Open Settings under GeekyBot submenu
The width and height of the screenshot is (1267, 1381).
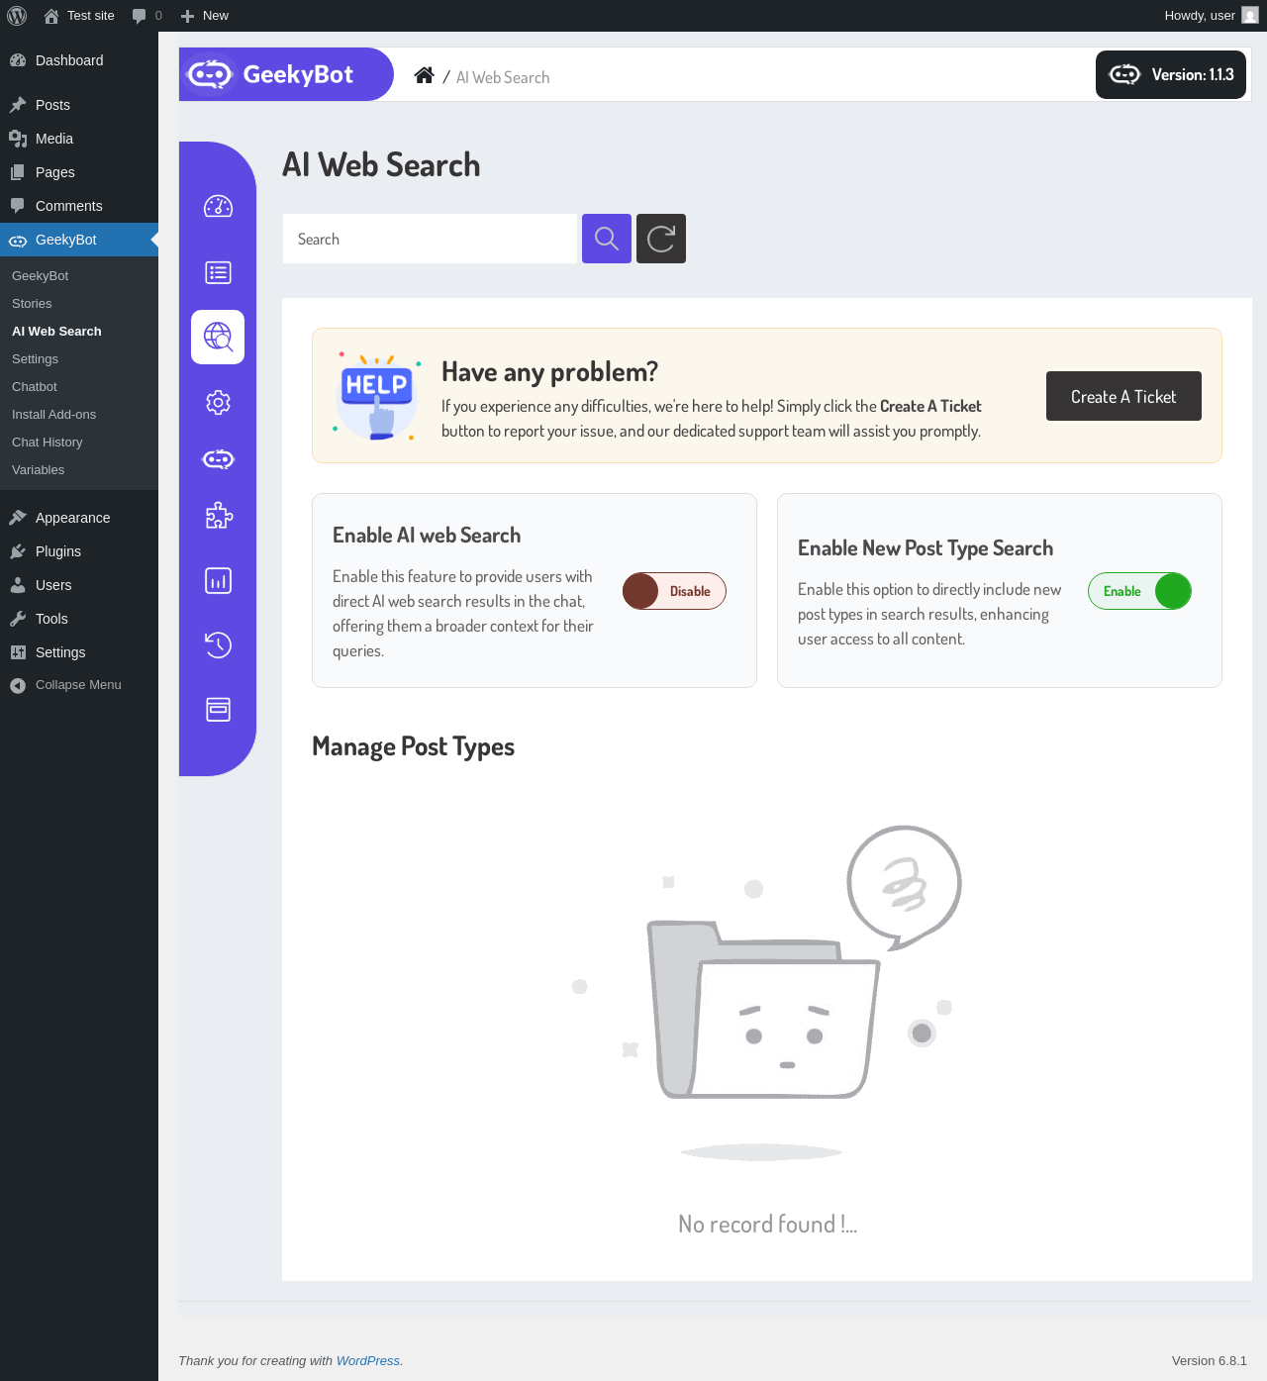pyautogui.click(x=79, y=359)
